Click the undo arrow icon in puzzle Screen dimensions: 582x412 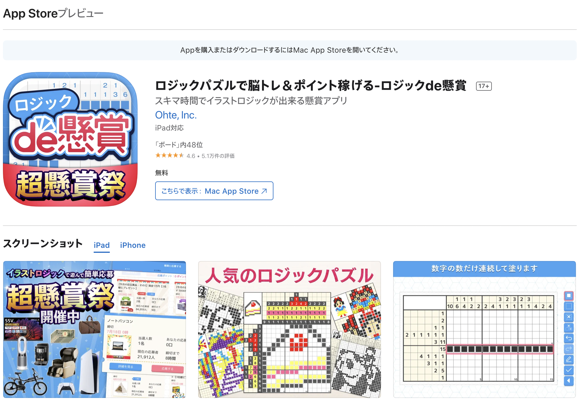click(x=569, y=338)
